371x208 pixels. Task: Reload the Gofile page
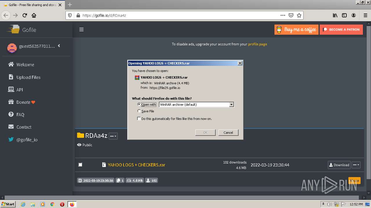pyautogui.click(x=25, y=15)
